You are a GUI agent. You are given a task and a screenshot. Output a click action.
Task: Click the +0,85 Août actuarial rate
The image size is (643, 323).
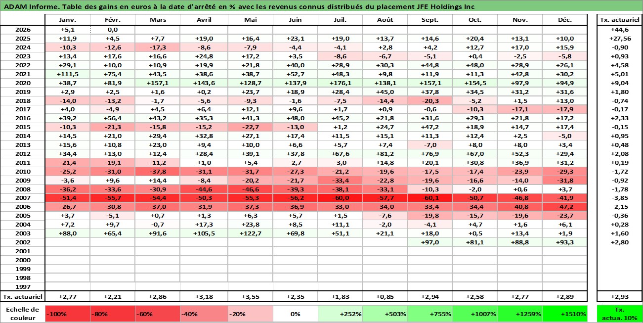click(x=385, y=296)
